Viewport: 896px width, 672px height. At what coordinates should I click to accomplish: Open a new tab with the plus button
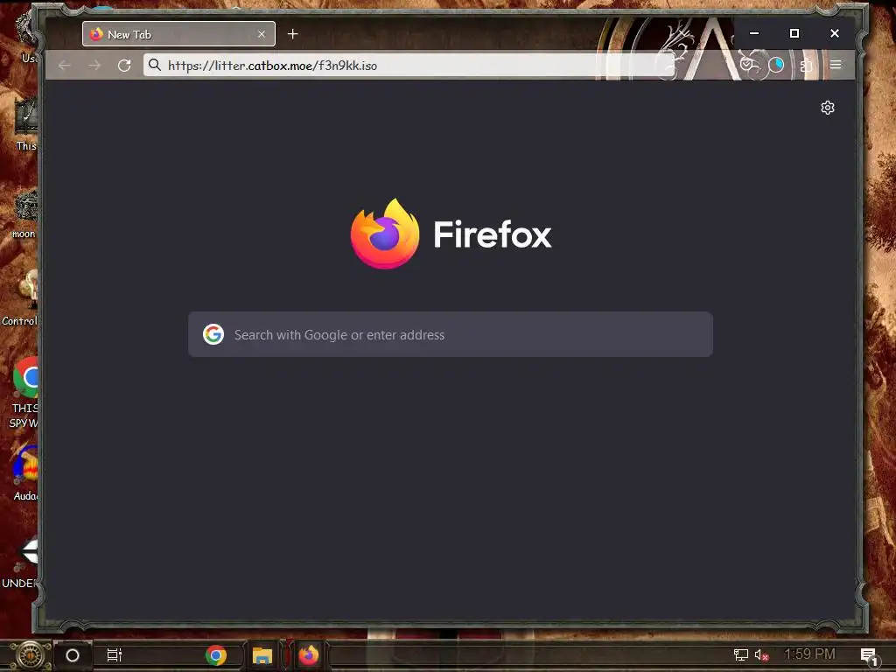[292, 34]
